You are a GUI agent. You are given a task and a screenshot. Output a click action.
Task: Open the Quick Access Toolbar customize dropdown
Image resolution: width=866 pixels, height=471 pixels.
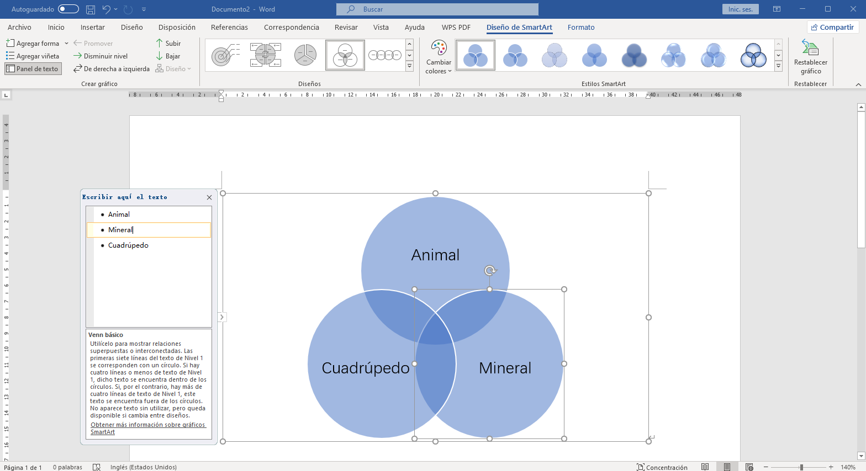pos(144,9)
